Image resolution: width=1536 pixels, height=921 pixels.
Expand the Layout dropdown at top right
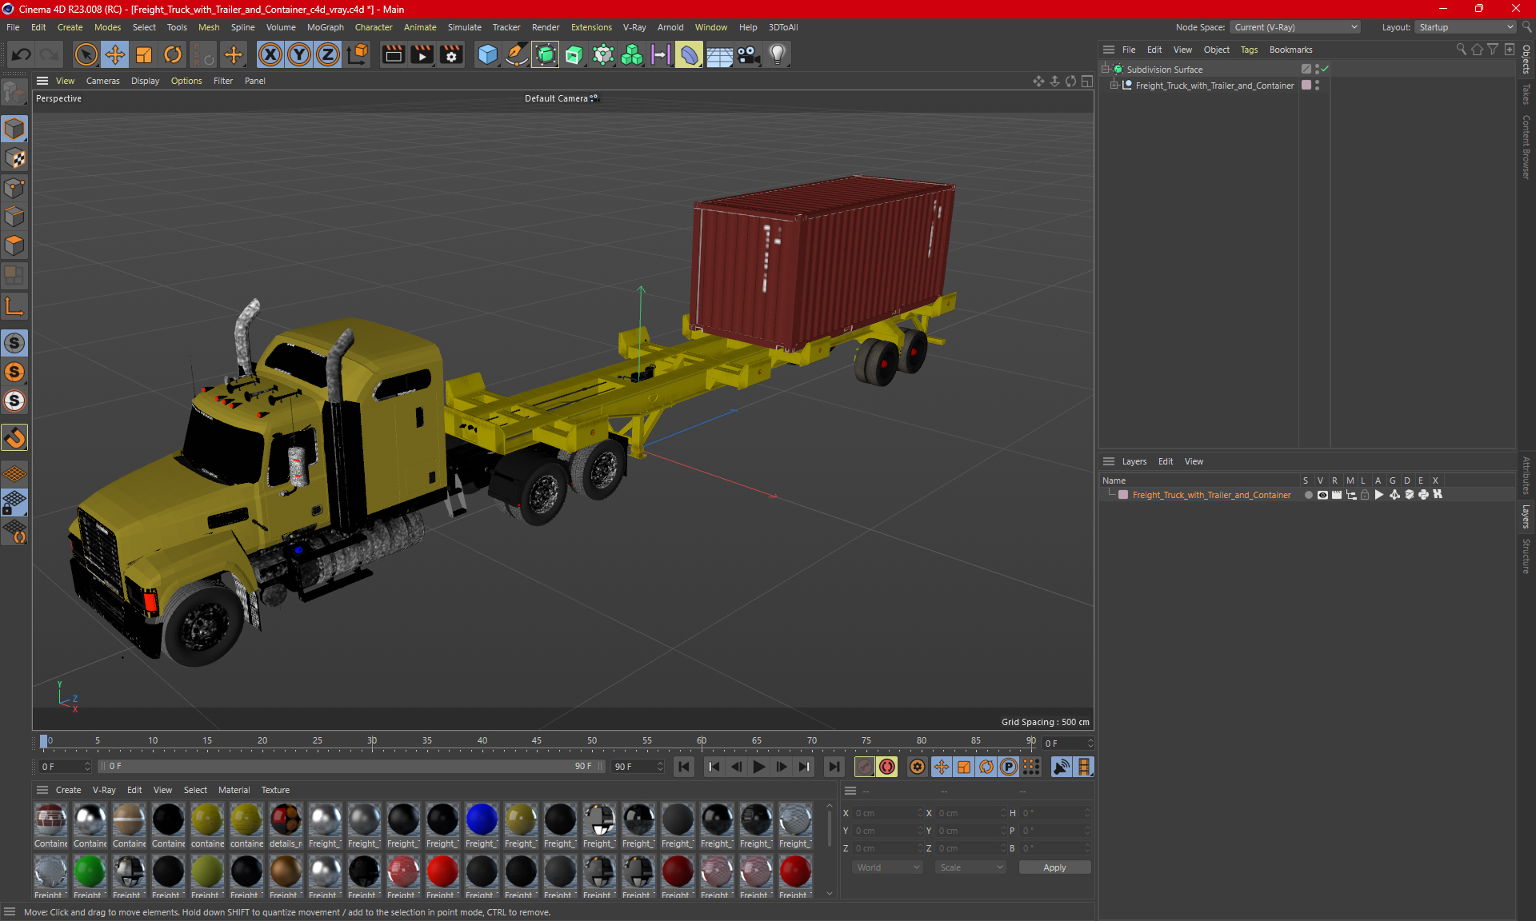coord(1509,26)
